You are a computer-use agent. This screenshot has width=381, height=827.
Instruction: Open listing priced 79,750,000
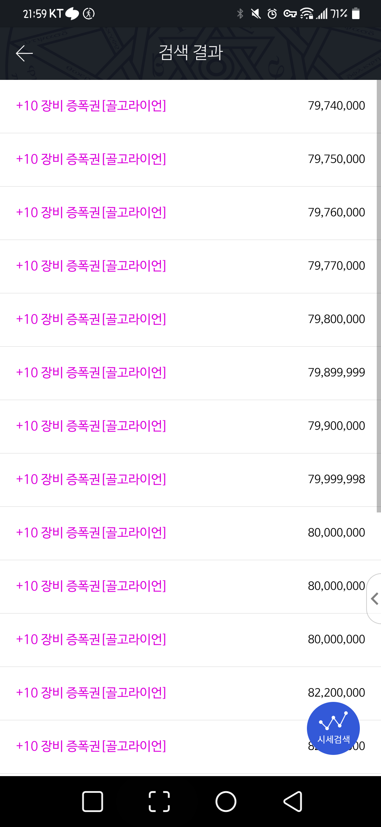point(190,159)
